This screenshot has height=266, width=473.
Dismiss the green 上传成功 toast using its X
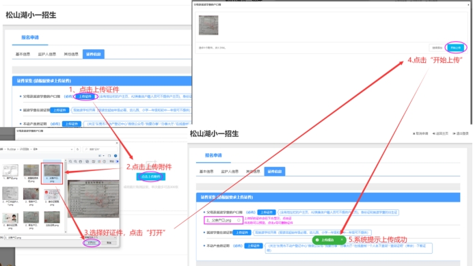pyautogui.click(x=342, y=240)
